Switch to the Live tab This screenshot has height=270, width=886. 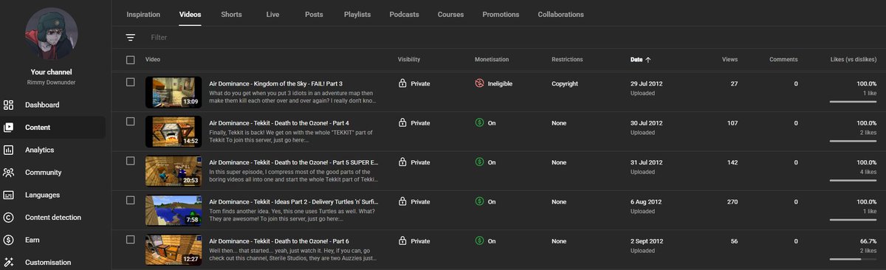click(x=272, y=14)
